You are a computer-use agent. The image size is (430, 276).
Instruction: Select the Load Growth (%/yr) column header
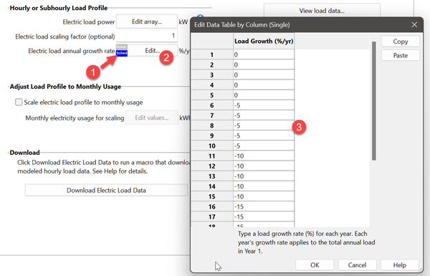pyautogui.click(x=264, y=41)
